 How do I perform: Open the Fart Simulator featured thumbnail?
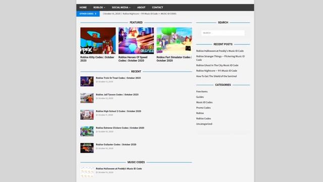tap(174, 40)
